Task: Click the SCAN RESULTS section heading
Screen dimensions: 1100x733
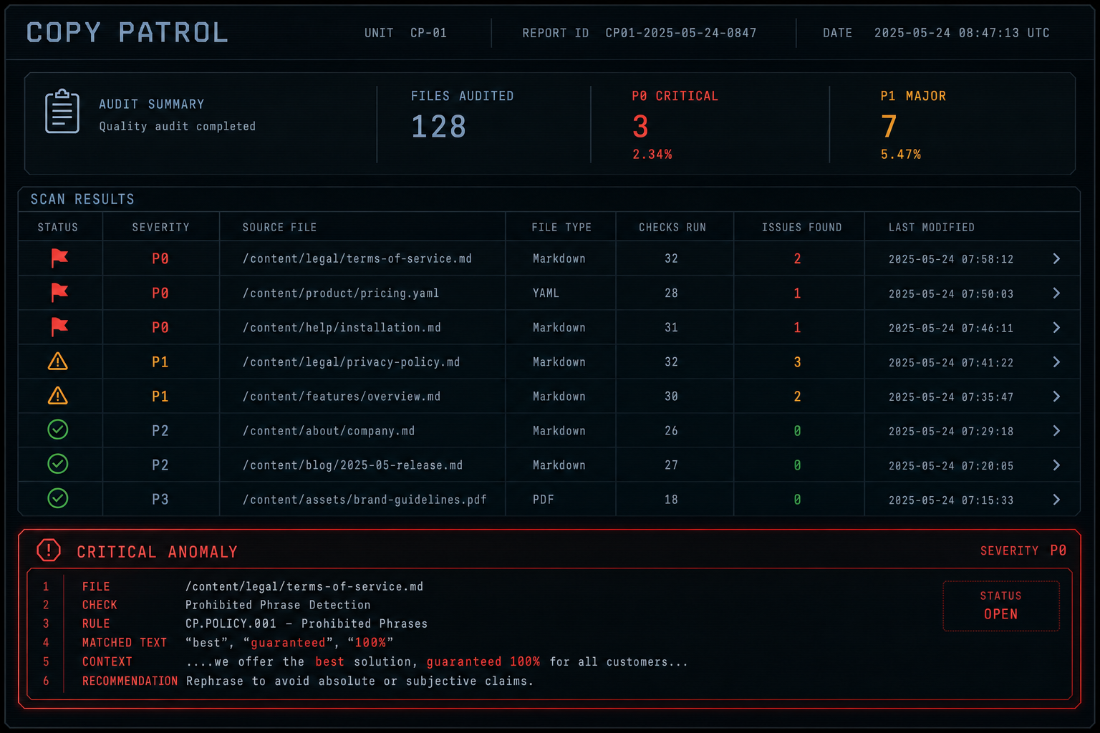Action: click(82, 199)
